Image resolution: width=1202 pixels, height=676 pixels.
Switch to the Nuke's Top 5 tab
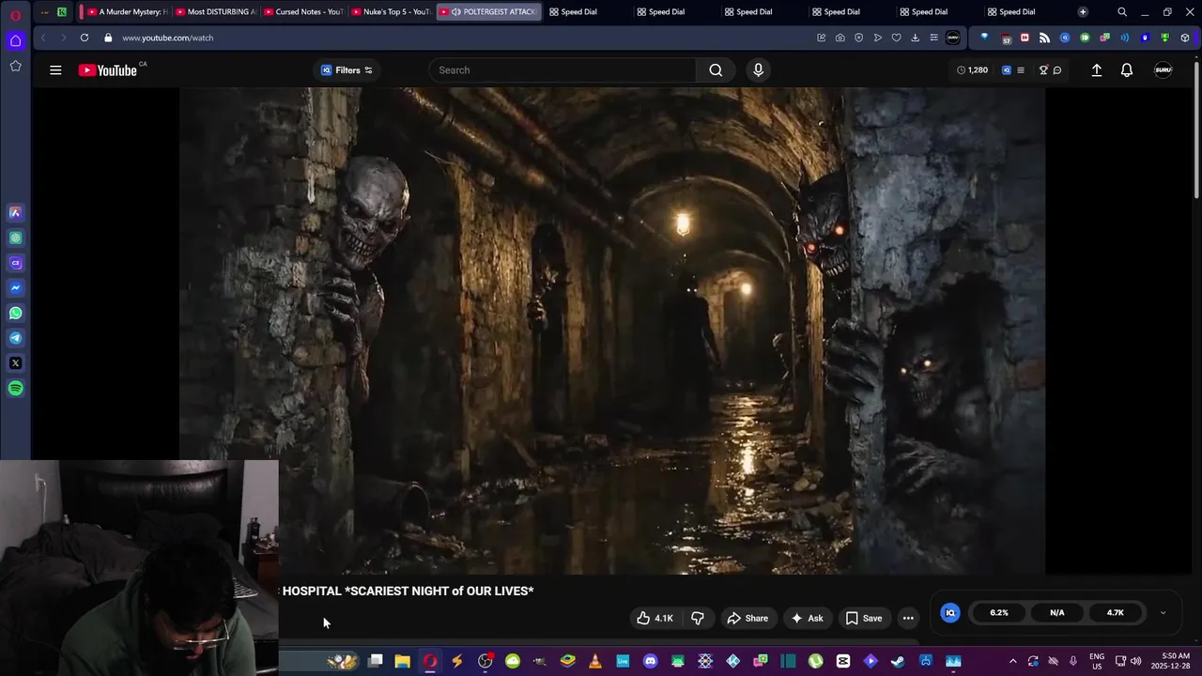pyautogui.click(x=390, y=12)
